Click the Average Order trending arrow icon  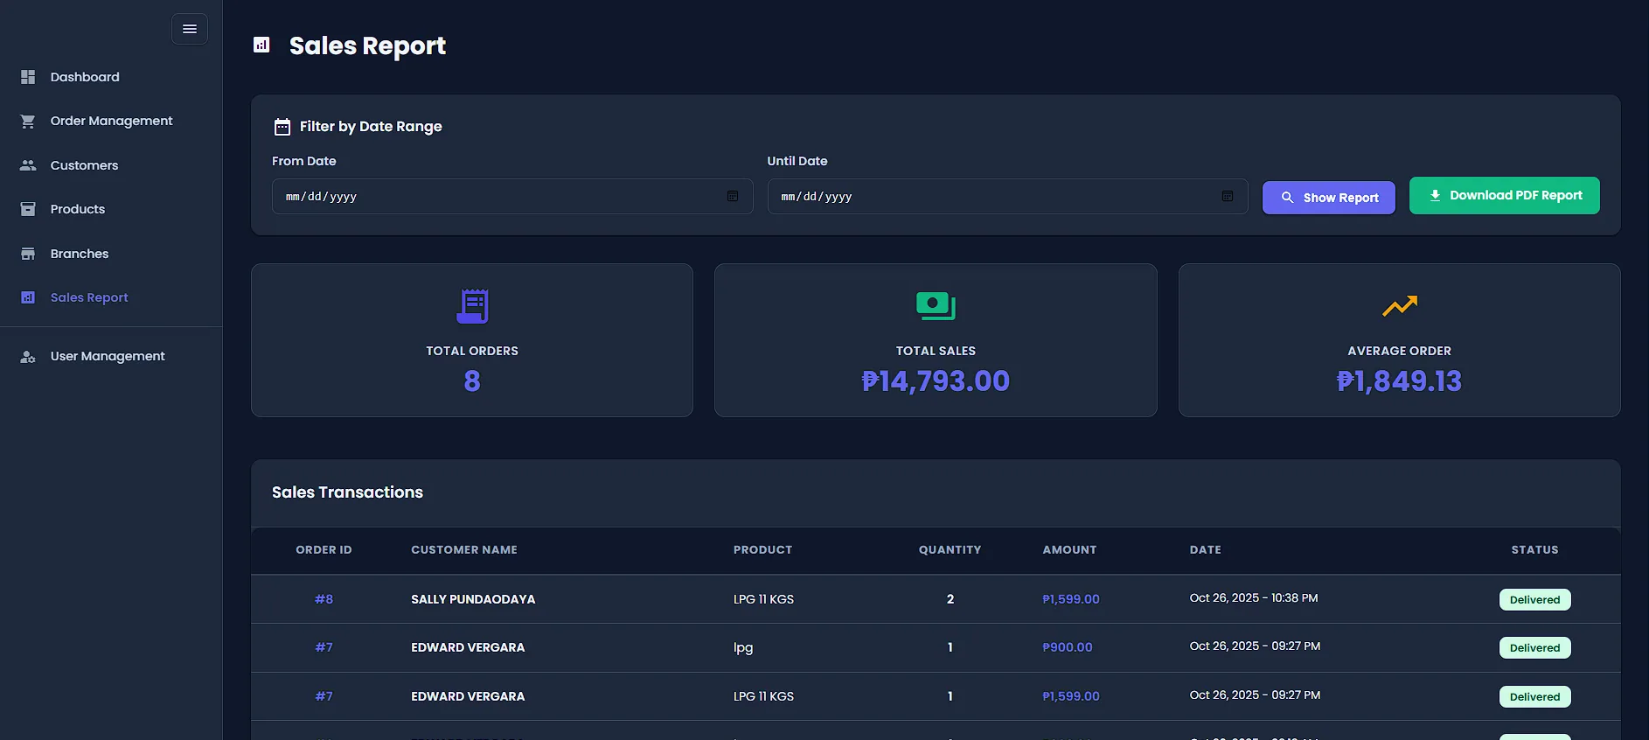pos(1400,306)
